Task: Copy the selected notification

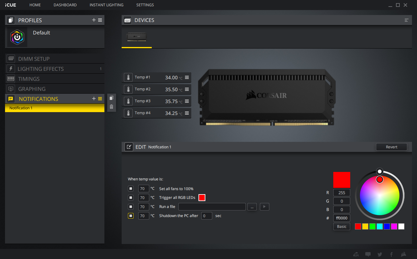Action: tap(111, 98)
